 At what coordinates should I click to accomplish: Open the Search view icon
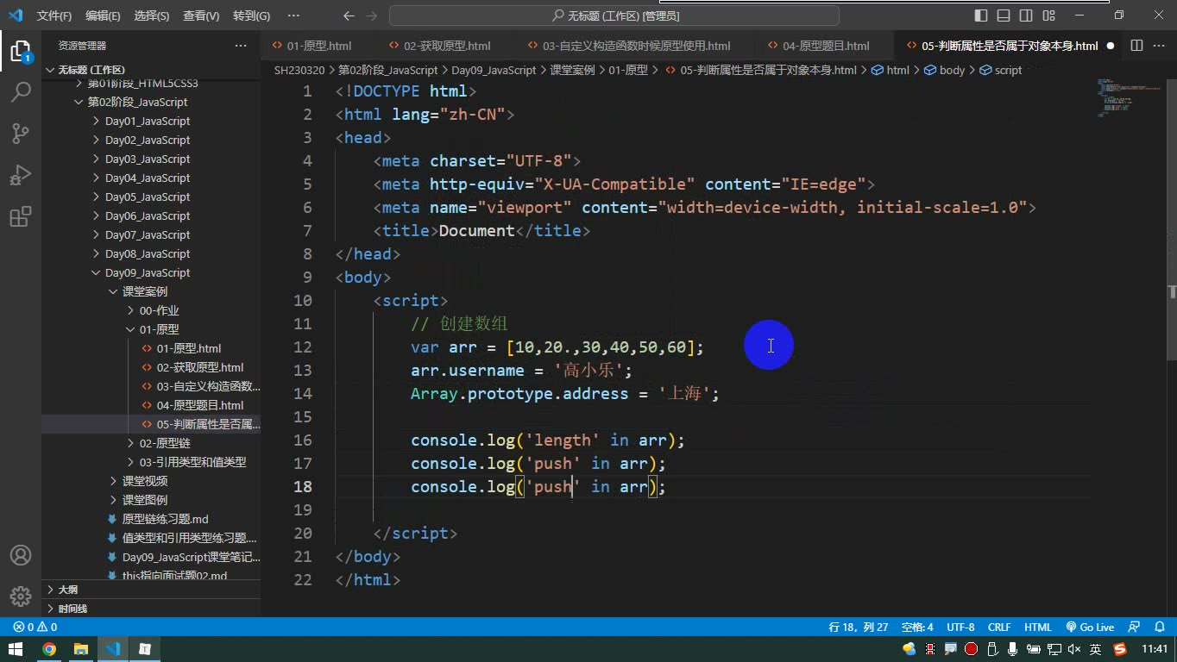tap(21, 91)
